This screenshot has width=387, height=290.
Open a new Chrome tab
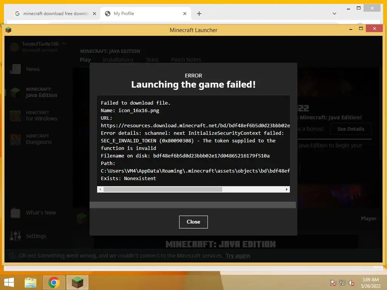click(199, 14)
